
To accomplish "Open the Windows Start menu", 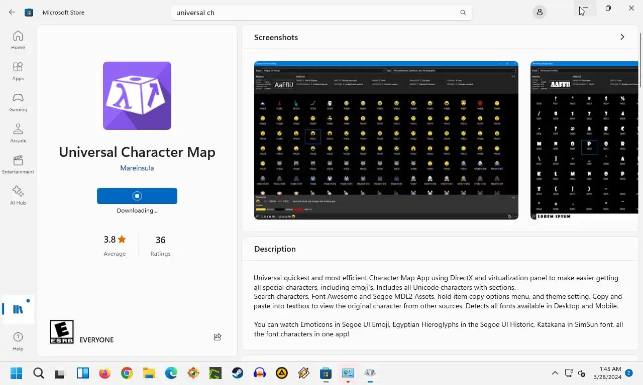I will point(17,373).
